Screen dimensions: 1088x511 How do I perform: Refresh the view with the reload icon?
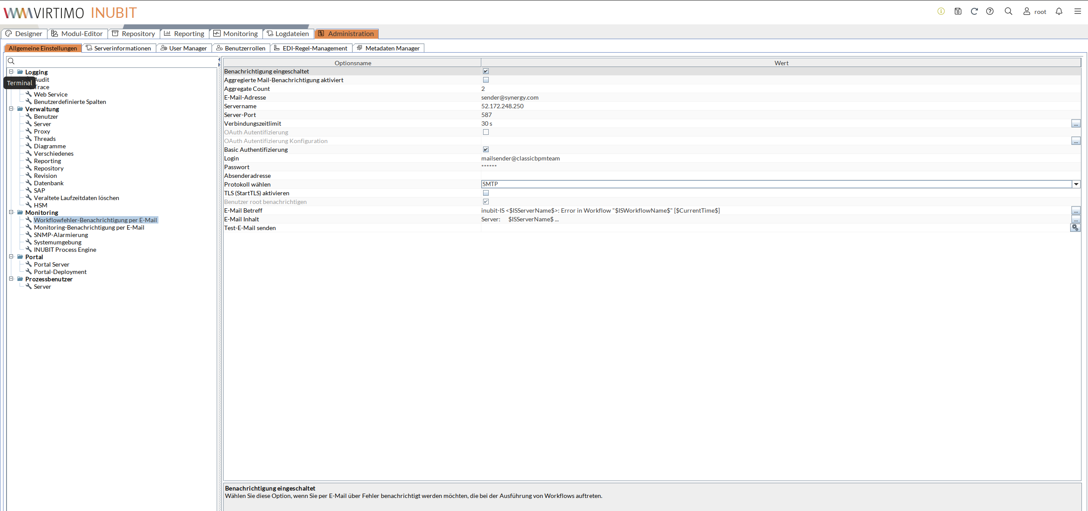coord(974,11)
